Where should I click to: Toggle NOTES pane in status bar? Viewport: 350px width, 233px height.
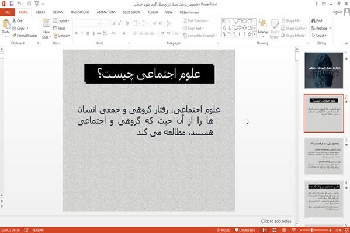click(x=223, y=230)
